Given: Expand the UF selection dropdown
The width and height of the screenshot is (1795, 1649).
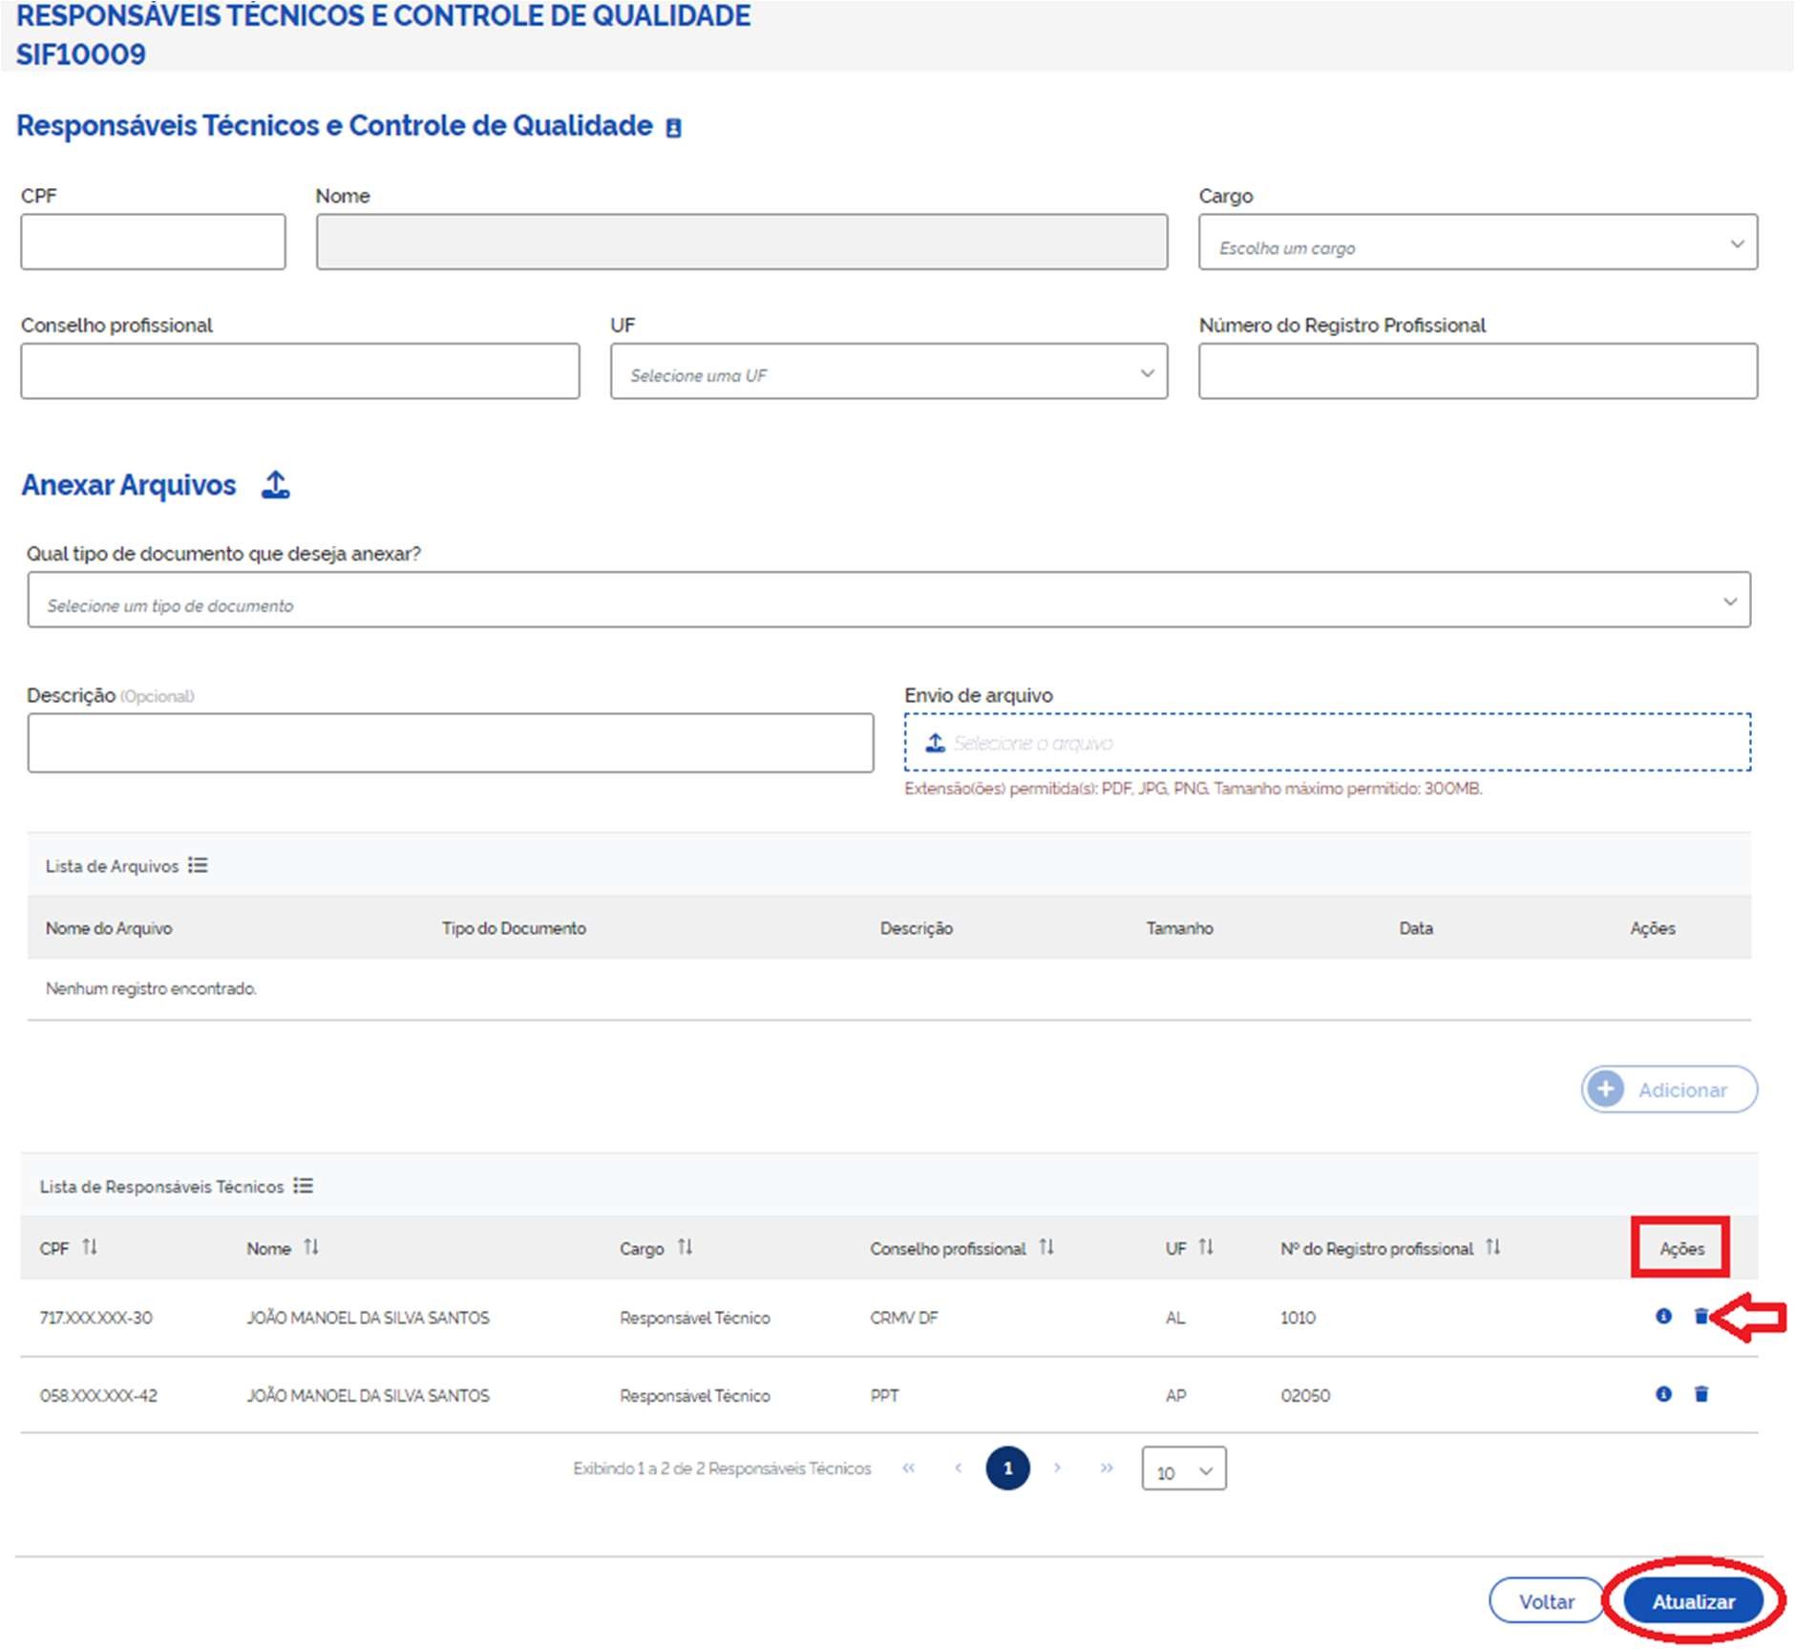Looking at the screenshot, I should [888, 372].
